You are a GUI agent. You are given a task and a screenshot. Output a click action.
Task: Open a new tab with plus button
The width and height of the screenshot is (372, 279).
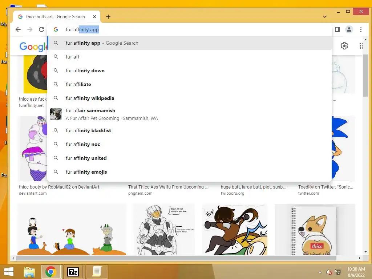108,17
